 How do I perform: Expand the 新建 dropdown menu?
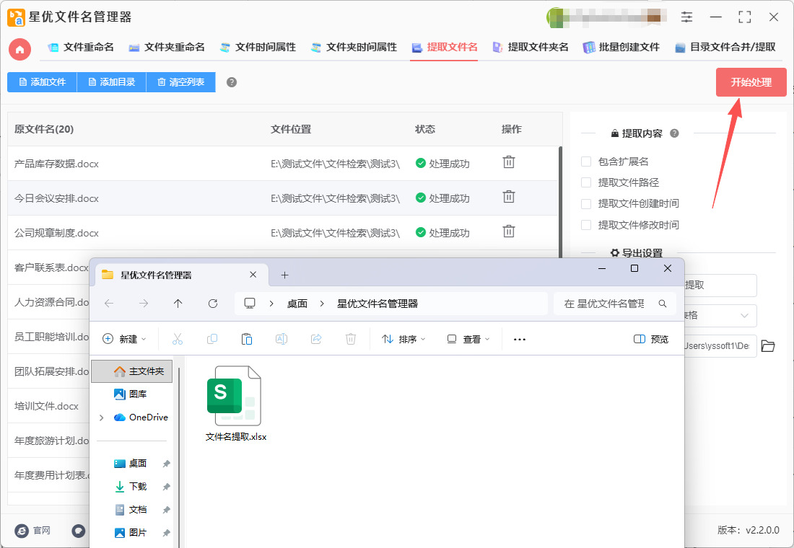[124, 339]
